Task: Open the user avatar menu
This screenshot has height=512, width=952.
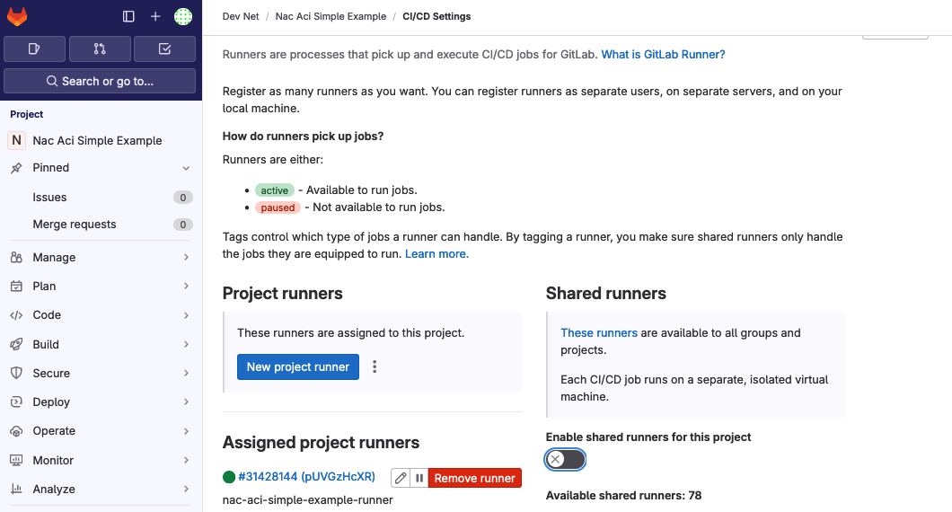Action: [x=182, y=16]
